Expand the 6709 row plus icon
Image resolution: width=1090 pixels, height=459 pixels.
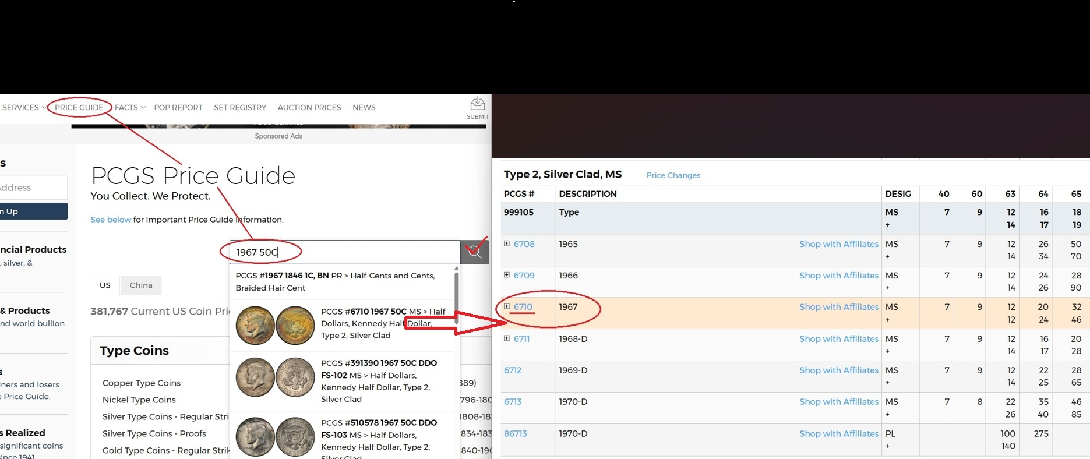(507, 275)
